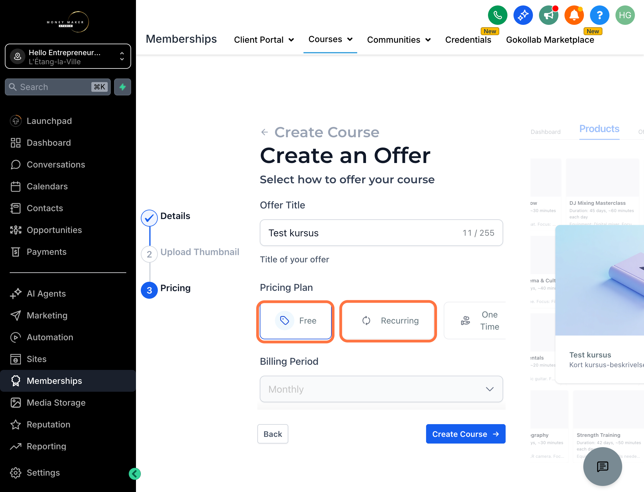Open the blue AI sparkle assistant icon
This screenshot has width=644, height=492.
click(x=523, y=15)
